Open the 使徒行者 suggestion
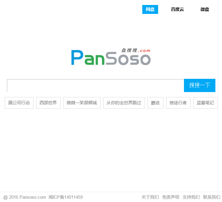 (x=178, y=103)
